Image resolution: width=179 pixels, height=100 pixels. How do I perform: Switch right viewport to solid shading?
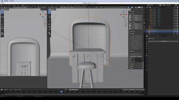[x=139, y=7]
